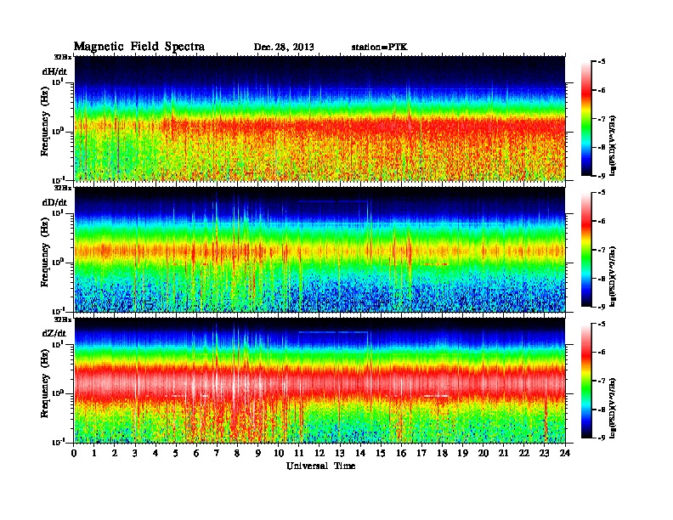Image resolution: width=673 pixels, height=520 pixels.
Task: Click the dH/dt panel color bar
Action: 586,119
